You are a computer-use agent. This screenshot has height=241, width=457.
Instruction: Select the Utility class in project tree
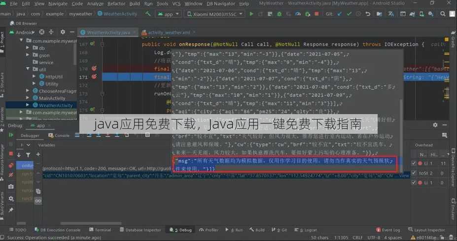tap(48, 84)
